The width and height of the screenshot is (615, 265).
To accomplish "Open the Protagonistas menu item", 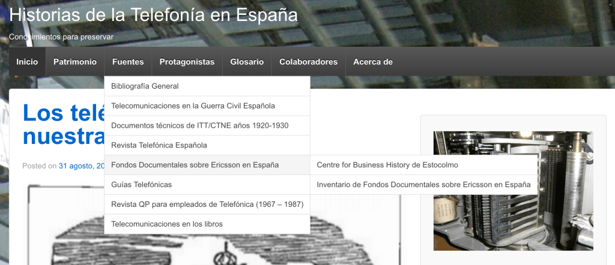I will coord(187,62).
